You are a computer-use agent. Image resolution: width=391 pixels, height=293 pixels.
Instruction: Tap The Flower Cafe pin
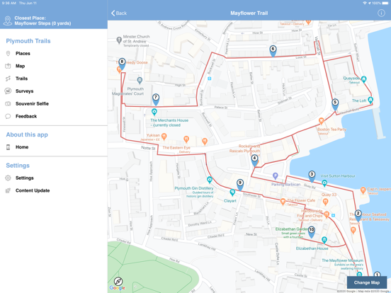click(283, 202)
